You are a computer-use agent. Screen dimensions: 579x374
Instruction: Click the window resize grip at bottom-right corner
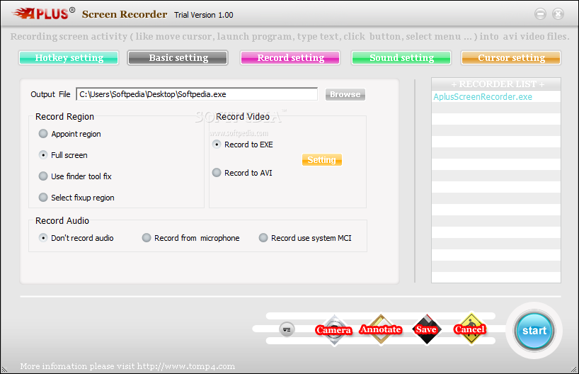pyautogui.click(x=574, y=369)
